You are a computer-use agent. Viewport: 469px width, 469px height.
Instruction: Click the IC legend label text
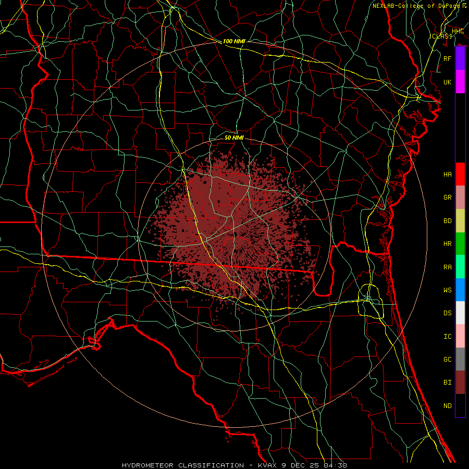click(448, 337)
